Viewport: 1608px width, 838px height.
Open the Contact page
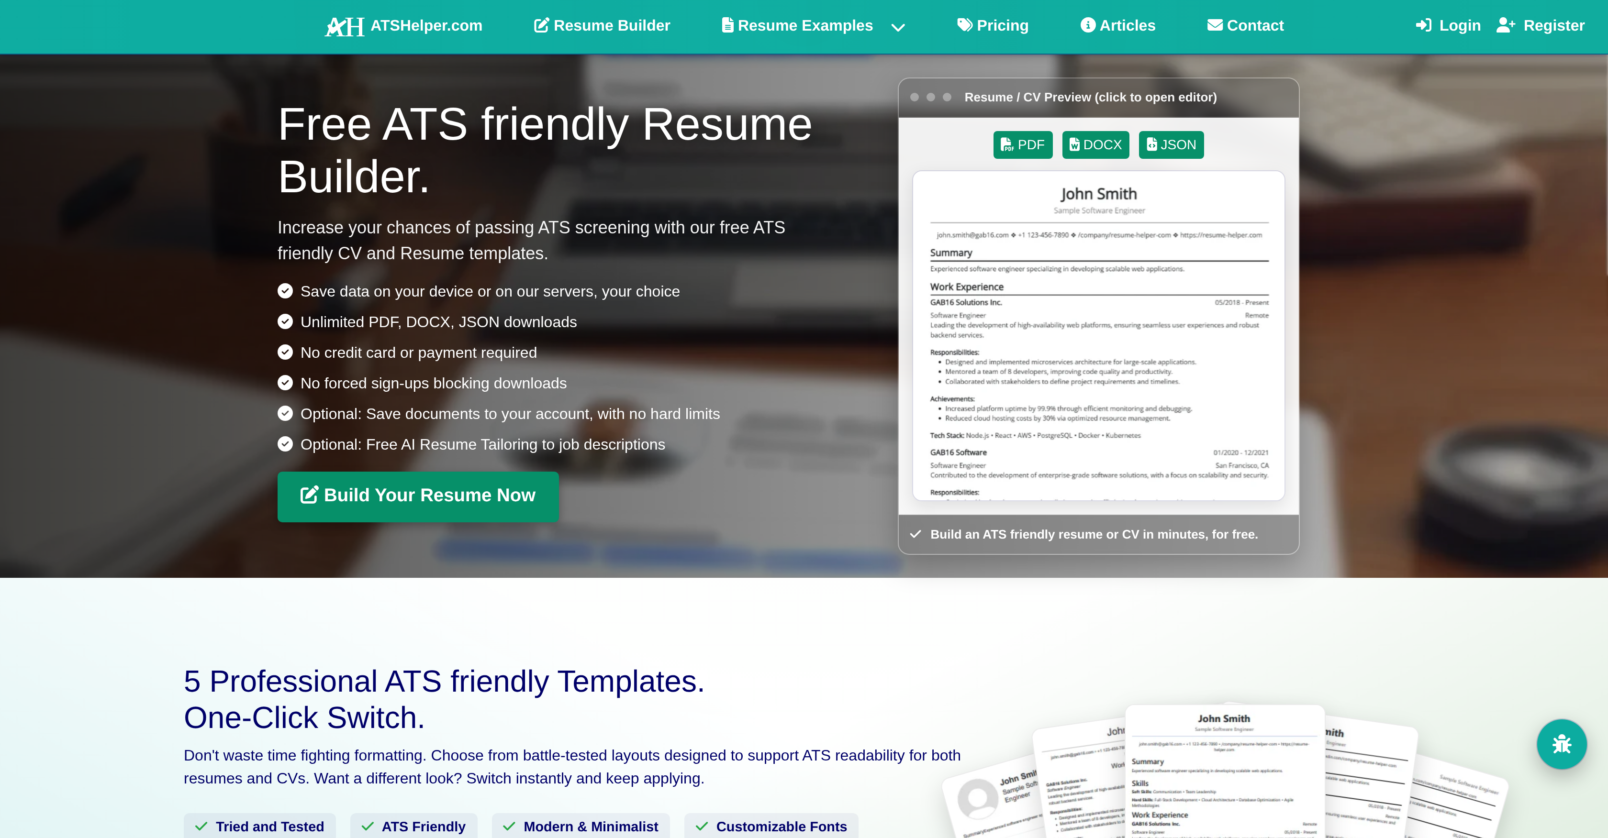(1245, 25)
